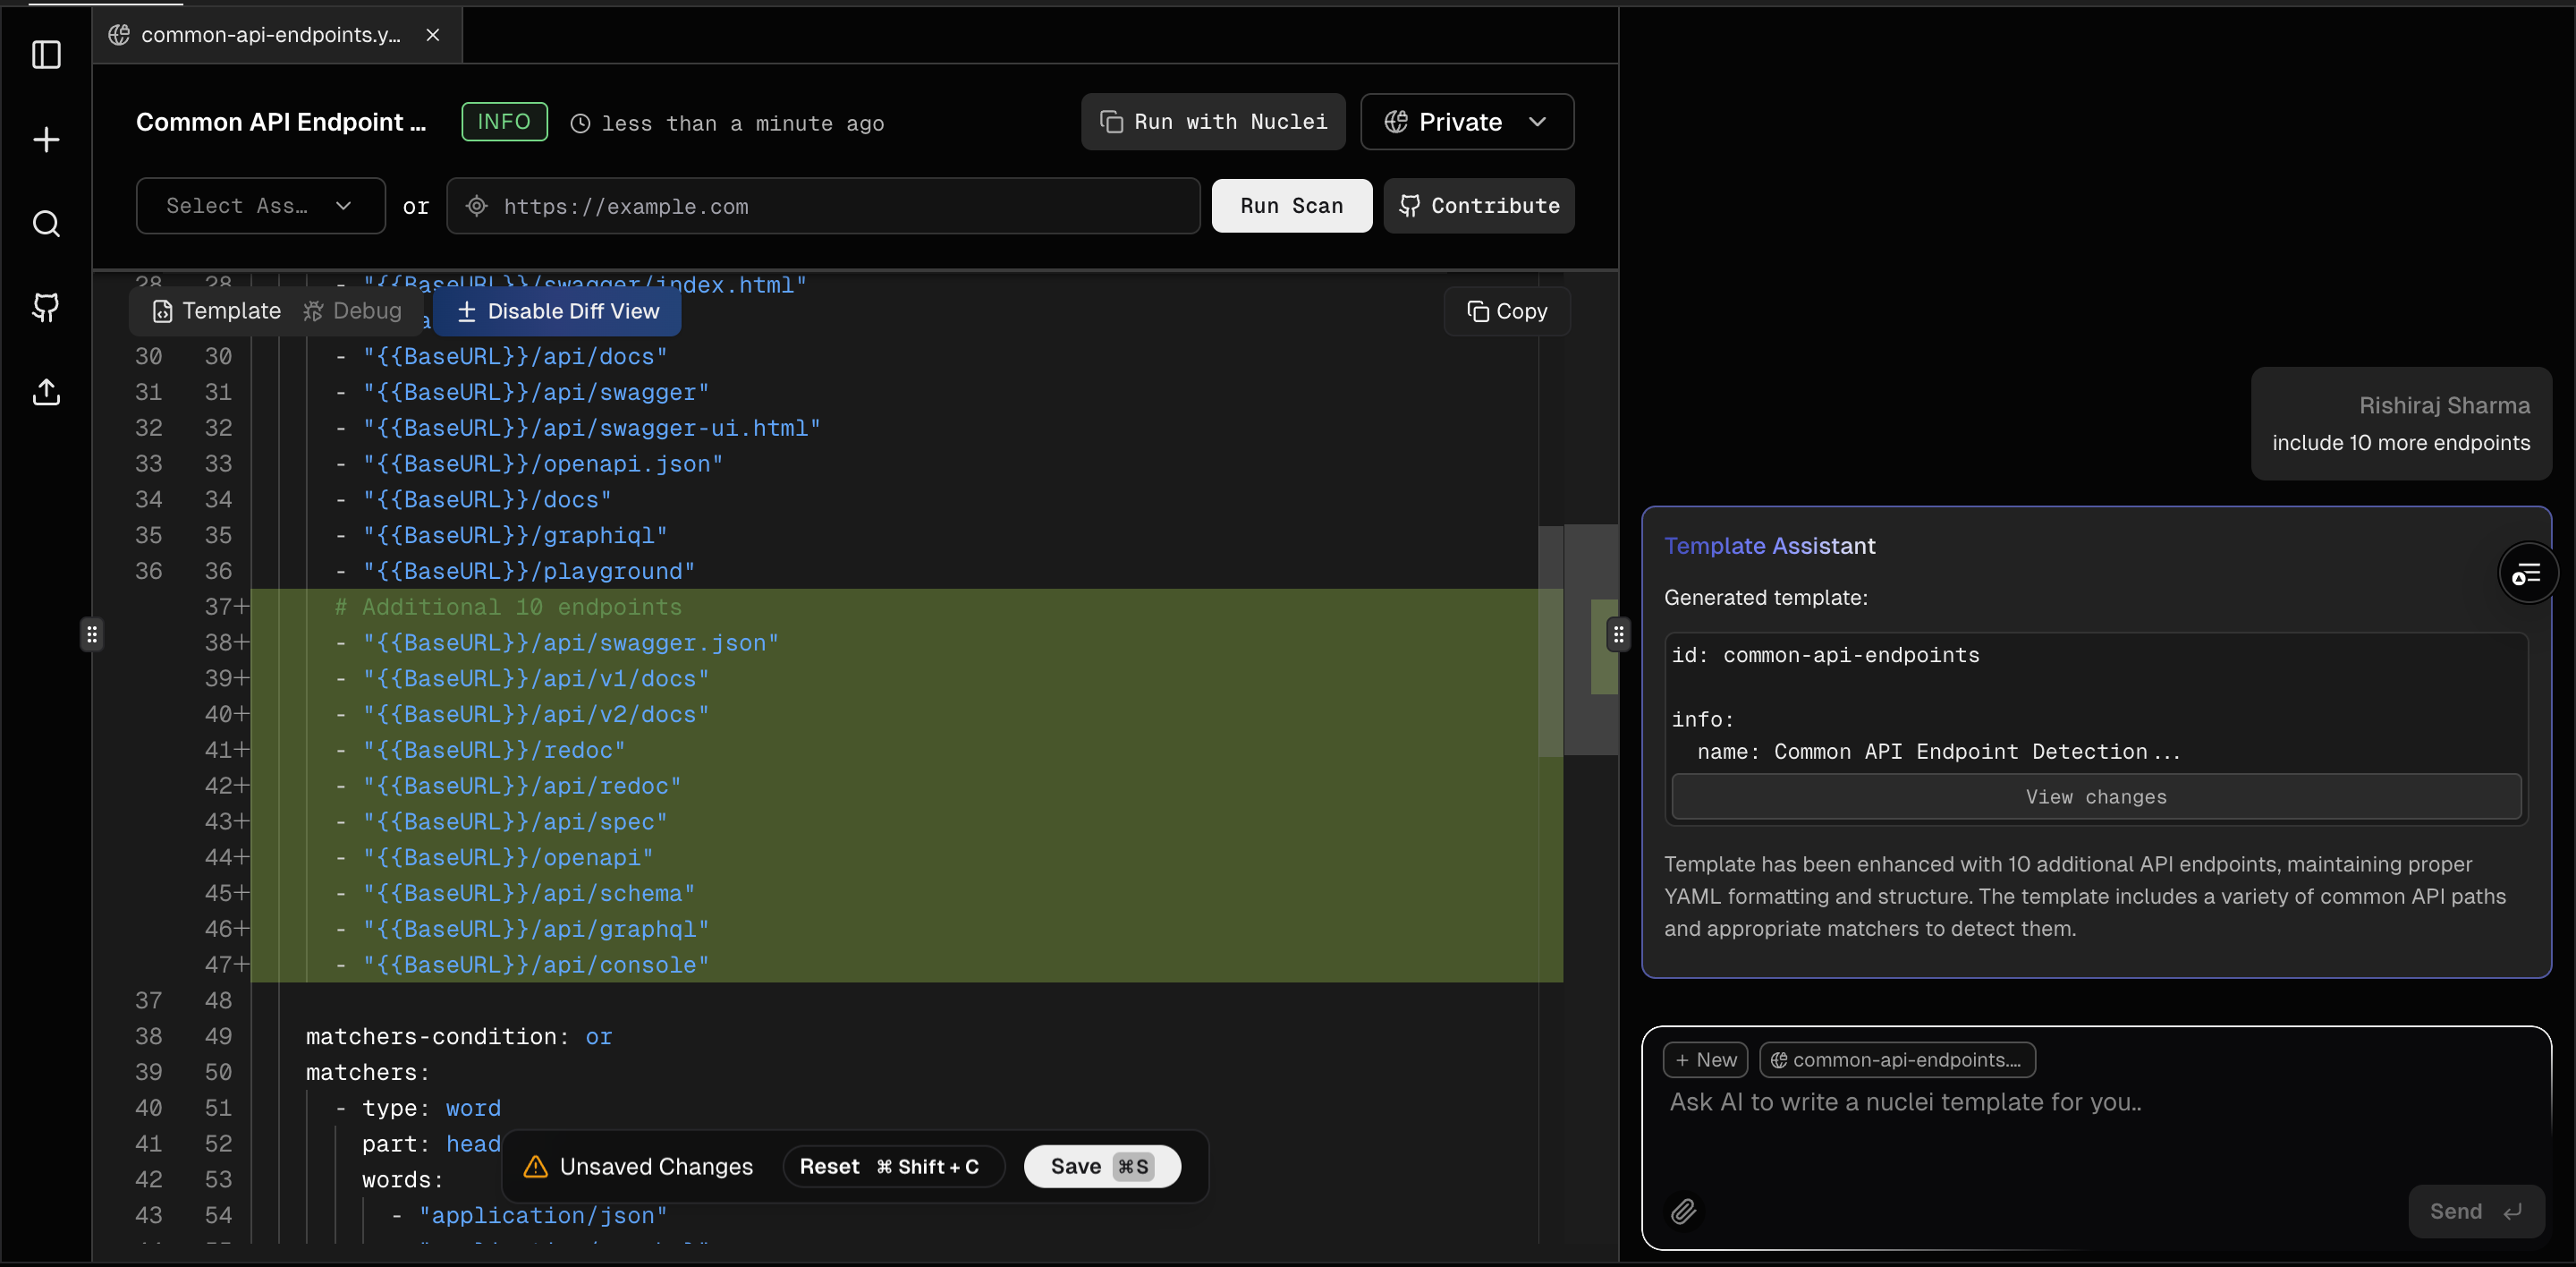The height and width of the screenshot is (1267, 2576).
Task: Click the Copy template button
Action: [1506, 311]
